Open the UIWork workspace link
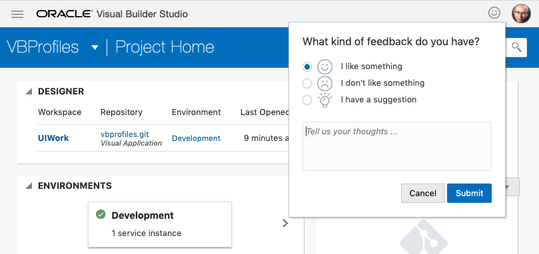Screen dimensions: 539x254 pyautogui.click(x=53, y=138)
